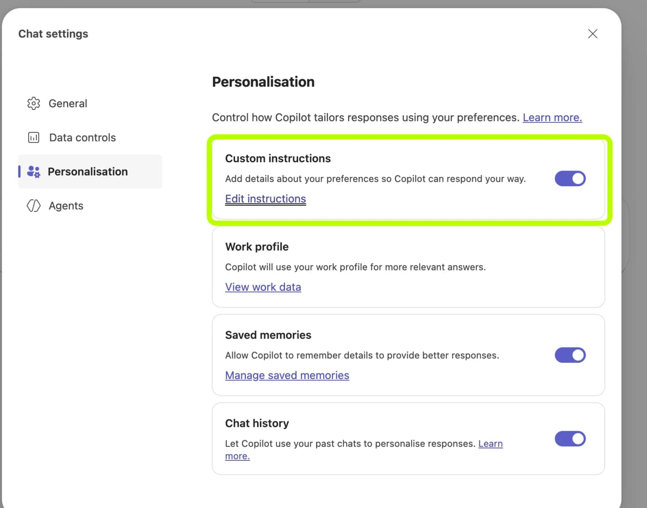Viewport: 647px width, 508px height.
Task: Open Manage saved memories link
Action: click(x=287, y=375)
